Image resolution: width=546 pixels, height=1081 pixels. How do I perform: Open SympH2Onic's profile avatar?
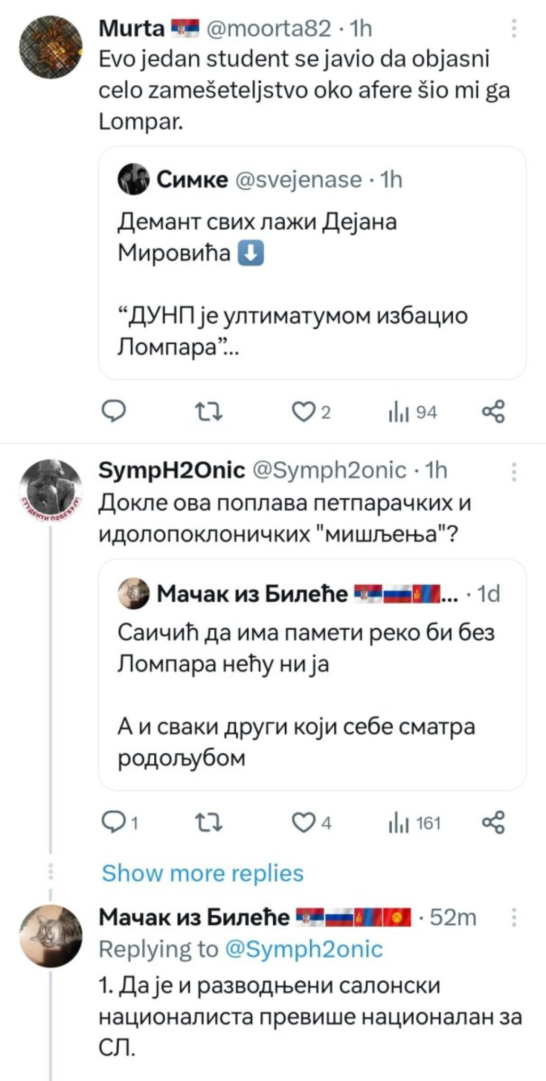pos(51,490)
